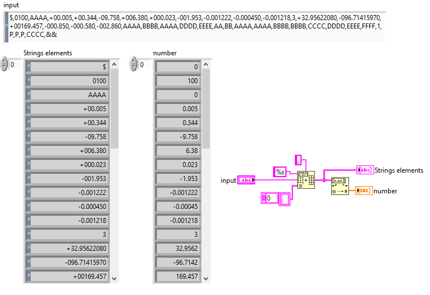Click the '+006.380' string element
The width and height of the screenshot is (430, 295).
pos(68,151)
